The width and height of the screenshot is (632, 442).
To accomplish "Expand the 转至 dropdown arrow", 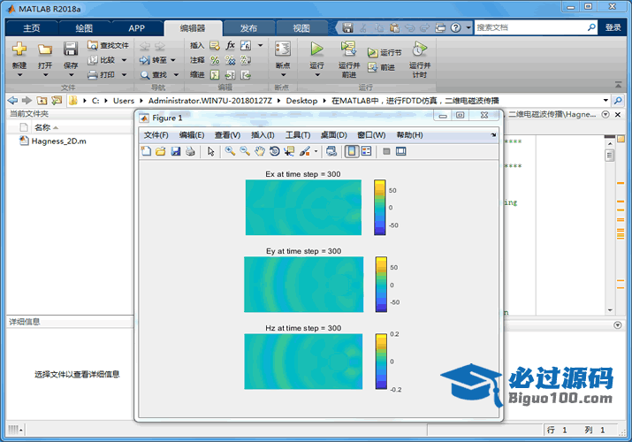I will tap(173, 60).
